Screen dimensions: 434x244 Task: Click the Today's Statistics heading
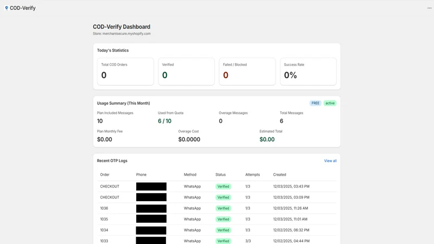113,50
